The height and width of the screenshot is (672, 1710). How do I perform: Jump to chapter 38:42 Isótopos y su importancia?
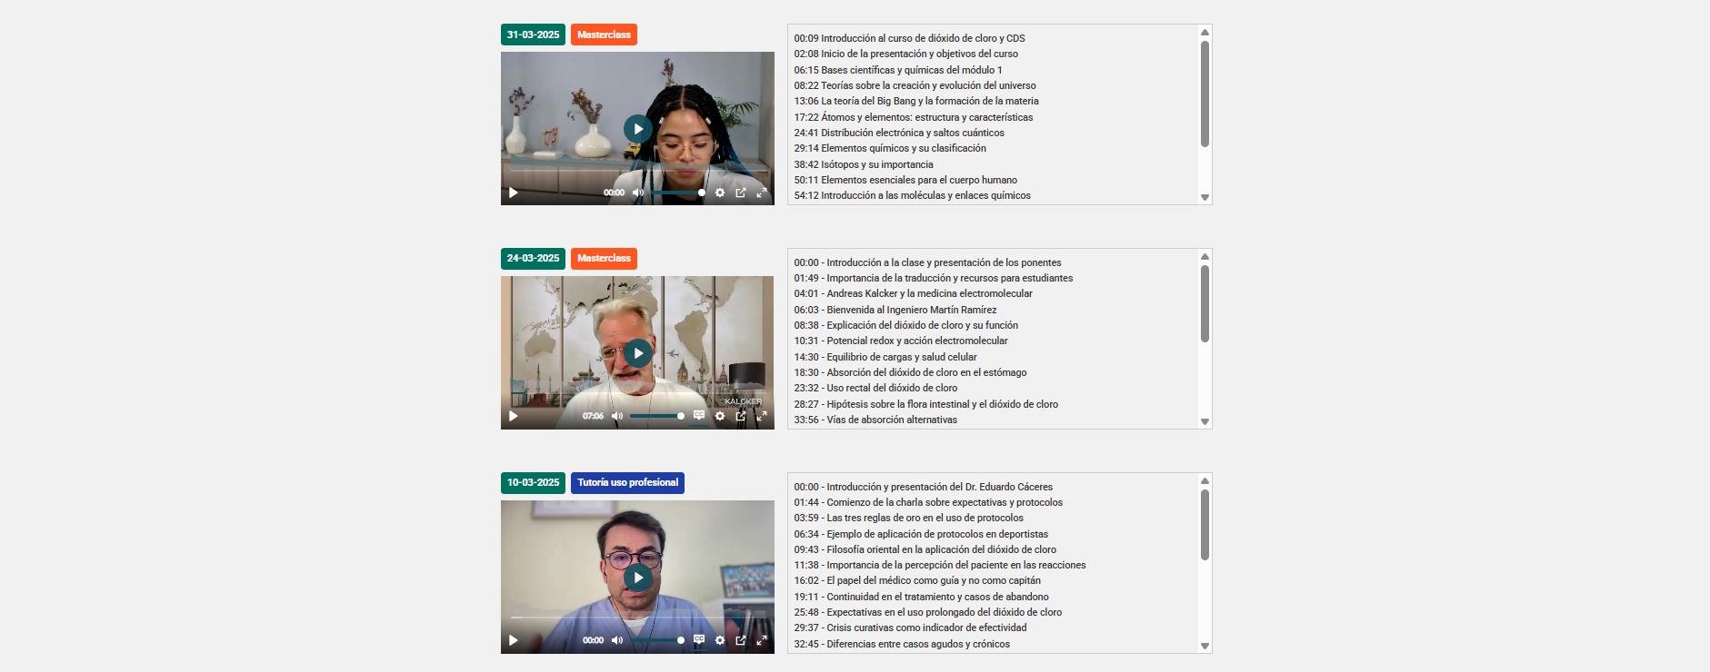[x=863, y=164]
